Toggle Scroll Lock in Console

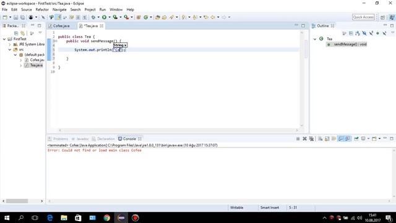pyautogui.click(x=327, y=139)
